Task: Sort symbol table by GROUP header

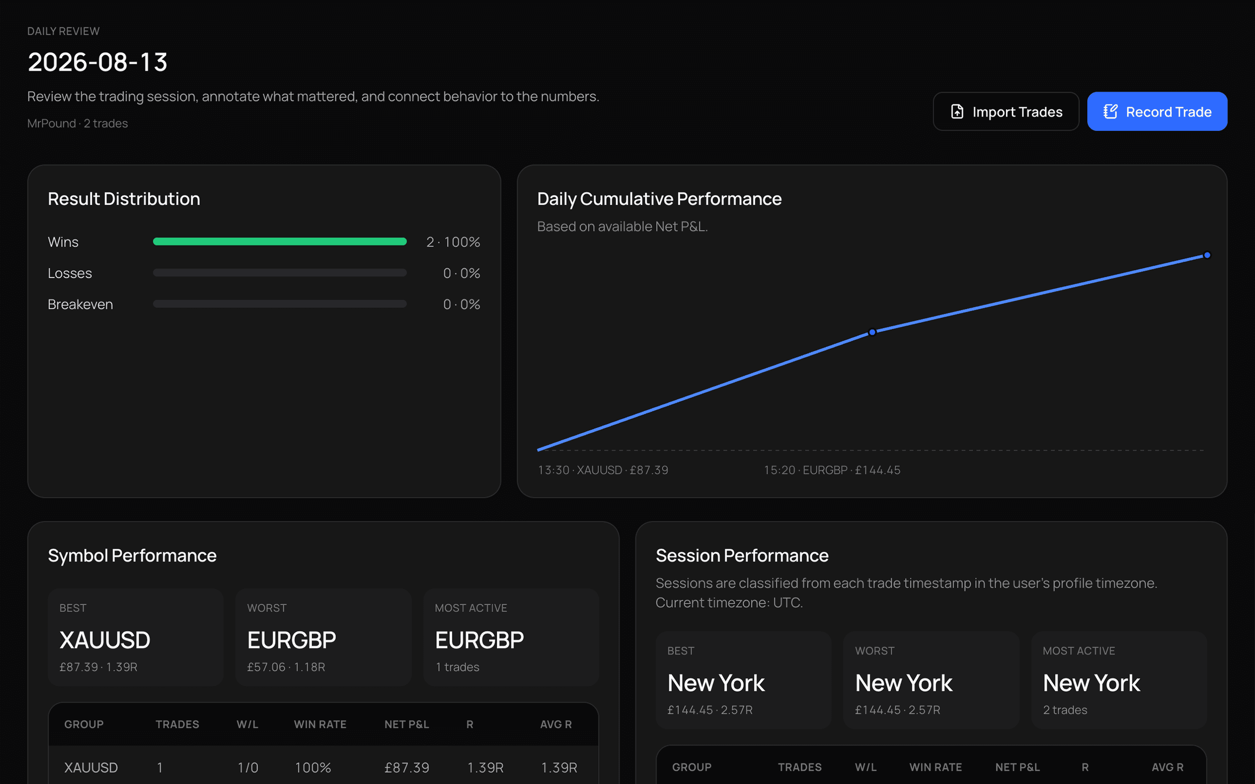Action: [x=84, y=724]
